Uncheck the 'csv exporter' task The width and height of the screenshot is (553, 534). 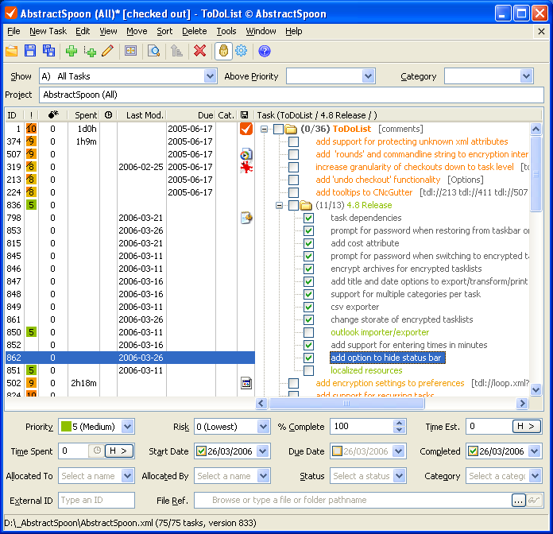[x=308, y=307]
